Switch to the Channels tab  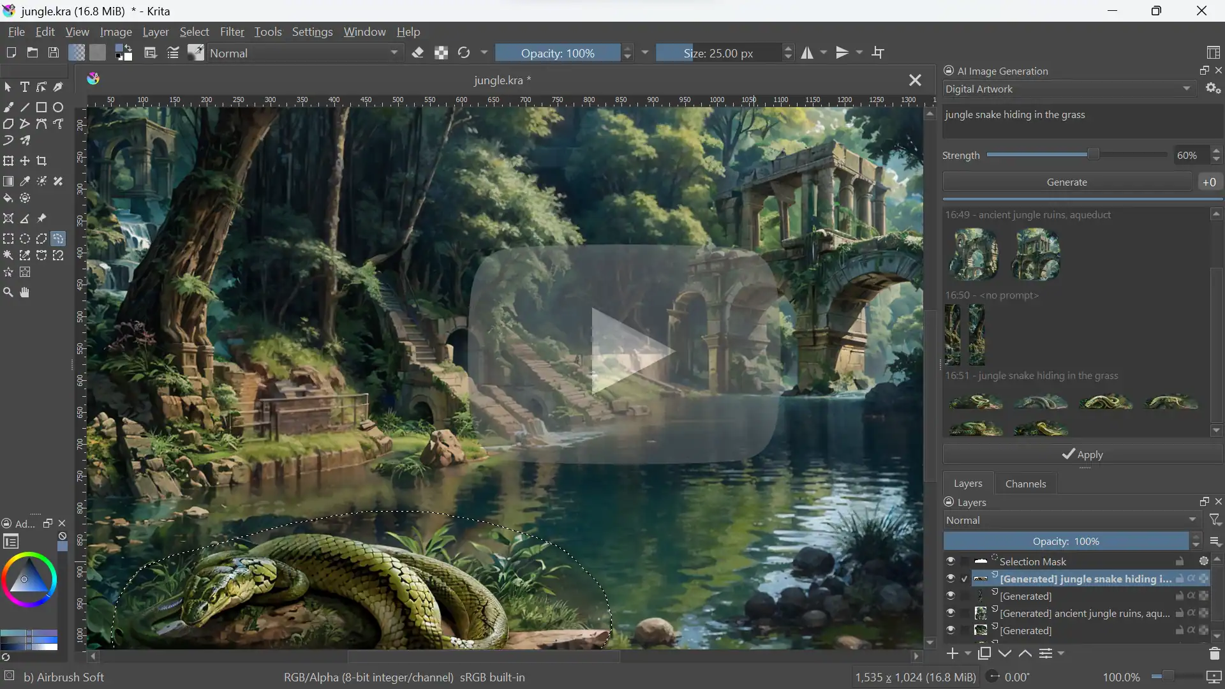1025,483
